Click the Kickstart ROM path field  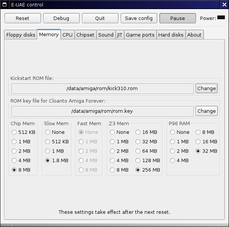pyautogui.click(x=102, y=89)
